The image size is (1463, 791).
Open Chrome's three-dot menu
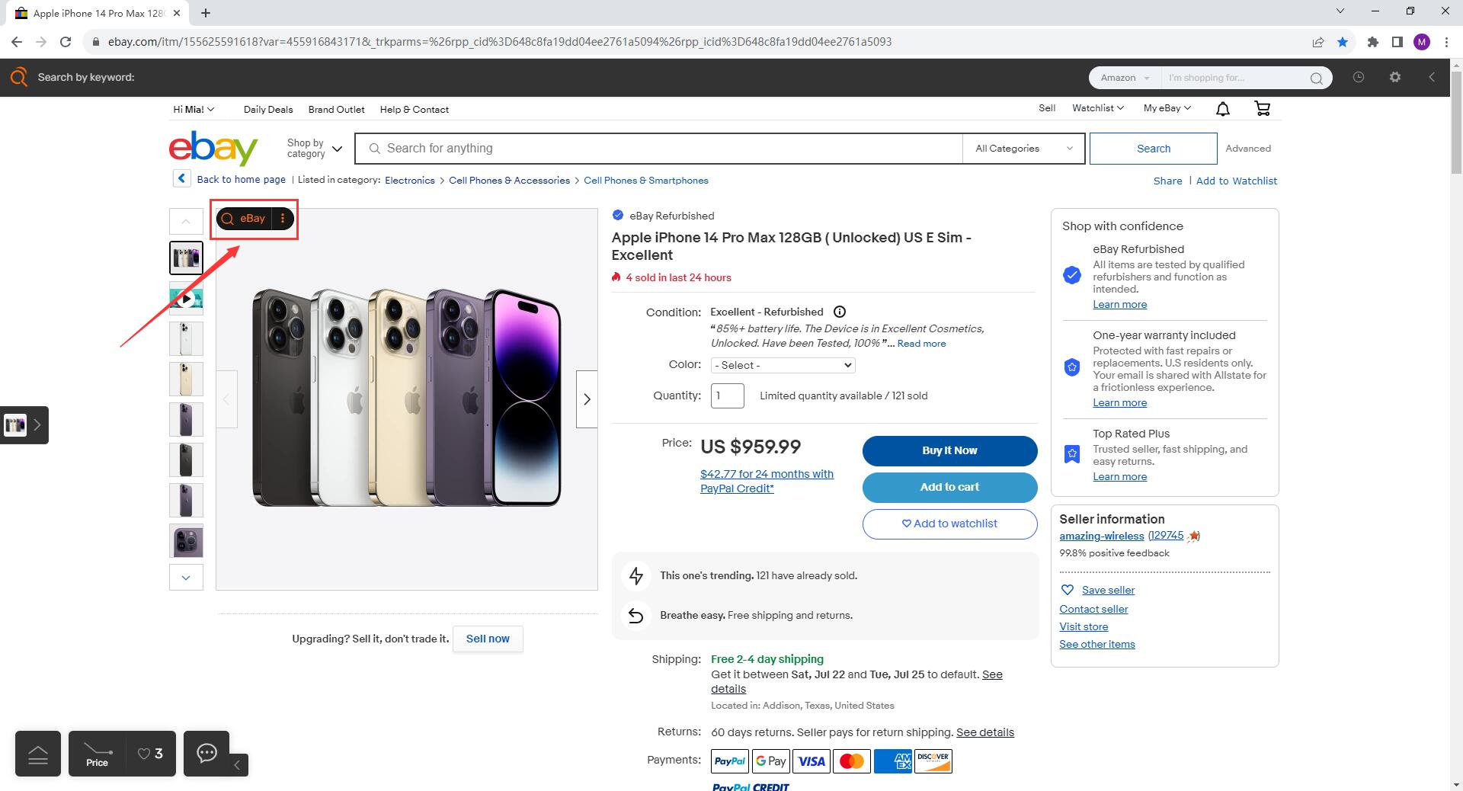(x=1446, y=42)
